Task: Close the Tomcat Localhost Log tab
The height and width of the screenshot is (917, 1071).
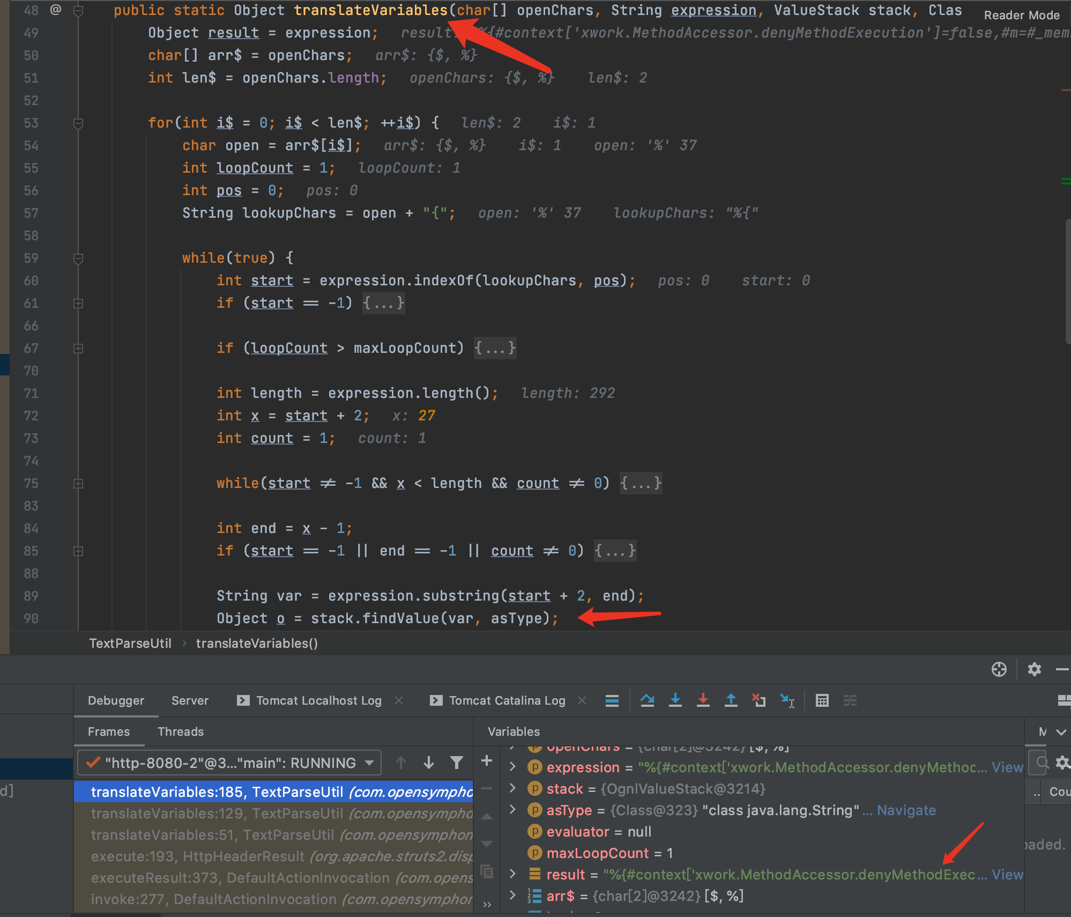Action: coord(399,700)
